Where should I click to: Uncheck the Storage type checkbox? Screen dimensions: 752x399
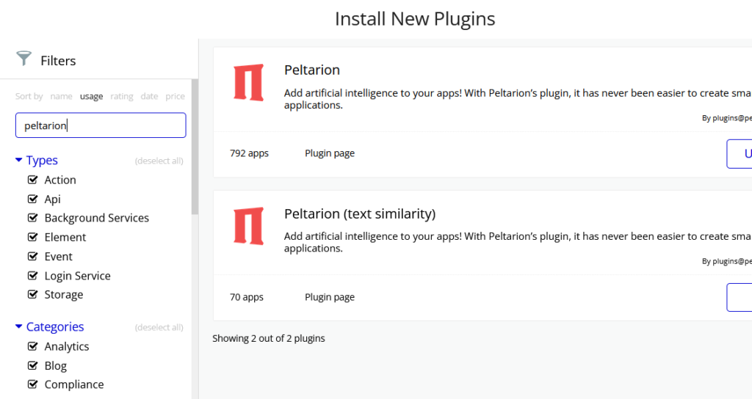(32, 295)
